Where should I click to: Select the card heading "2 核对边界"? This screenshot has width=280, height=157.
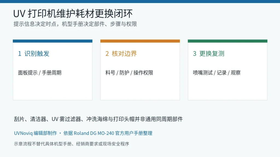(121, 54)
